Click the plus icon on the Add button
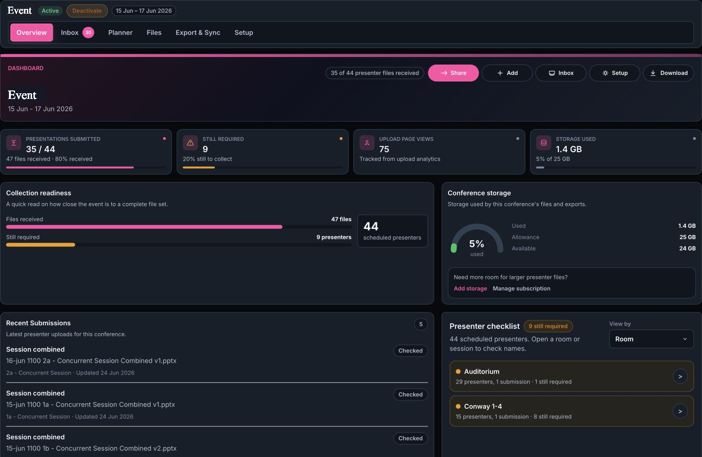This screenshot has height=457, width=702. pyautogui.click(x=500, y=73)
